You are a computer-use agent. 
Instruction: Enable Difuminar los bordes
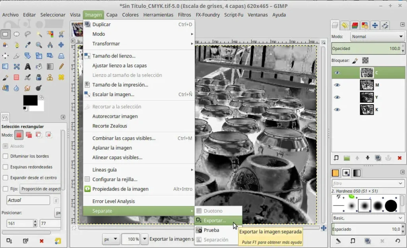[6, 156]
